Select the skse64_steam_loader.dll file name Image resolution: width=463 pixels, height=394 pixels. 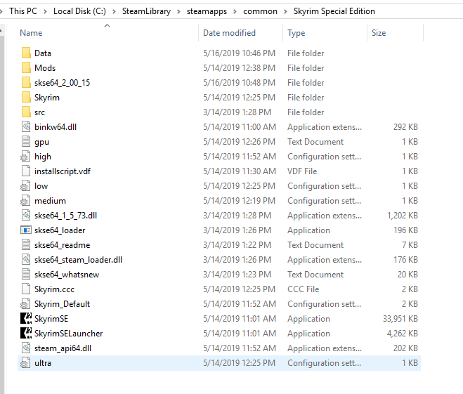(78, 260)
